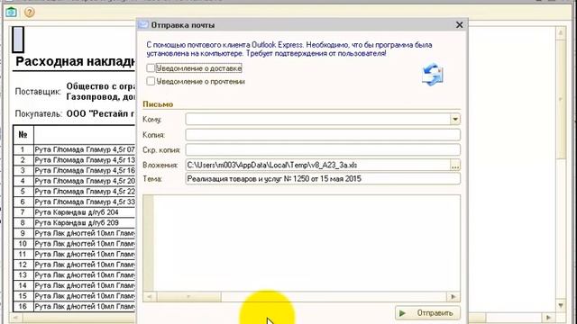Open the help question mark icon
Image resolution: width=577 pixels, height=324 pixels.
(29, 12)
